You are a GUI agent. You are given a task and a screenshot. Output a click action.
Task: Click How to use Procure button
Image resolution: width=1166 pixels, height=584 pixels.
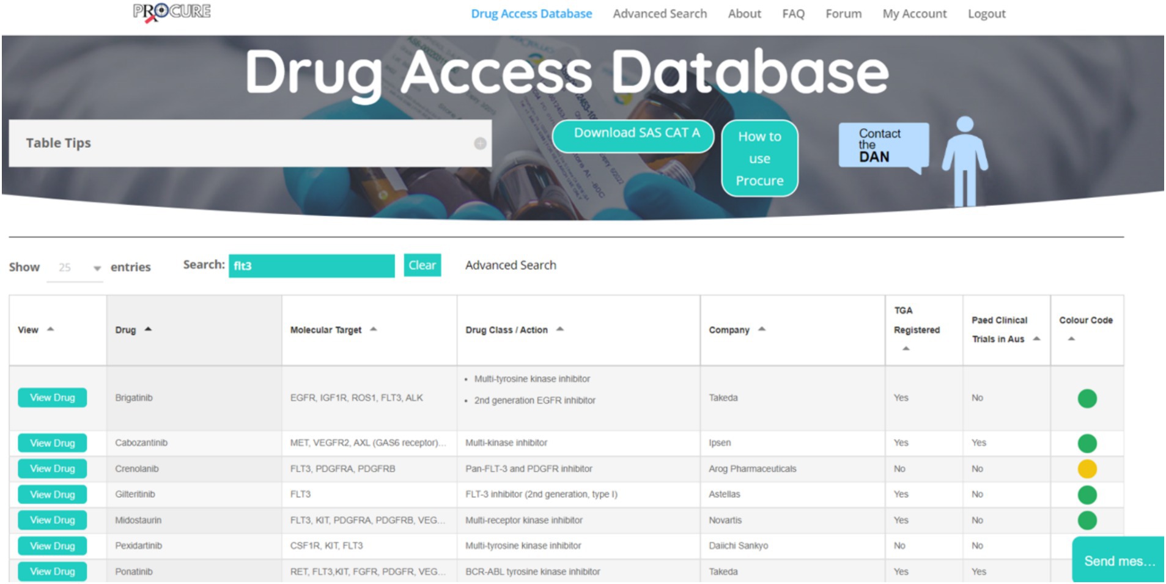coord(759,158)
